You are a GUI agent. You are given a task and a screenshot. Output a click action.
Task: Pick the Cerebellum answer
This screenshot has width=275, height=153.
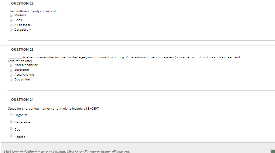[11, 30]
